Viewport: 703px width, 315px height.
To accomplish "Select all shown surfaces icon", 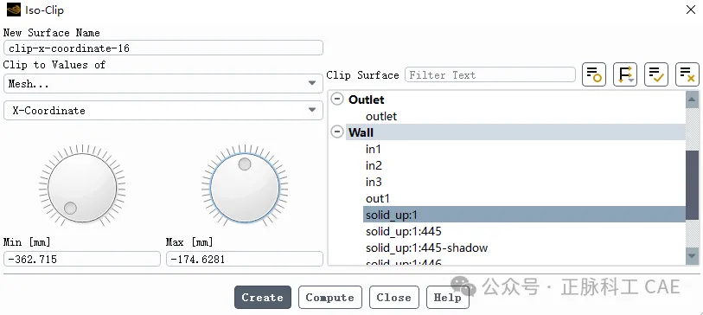I will [x=656, y=74].
